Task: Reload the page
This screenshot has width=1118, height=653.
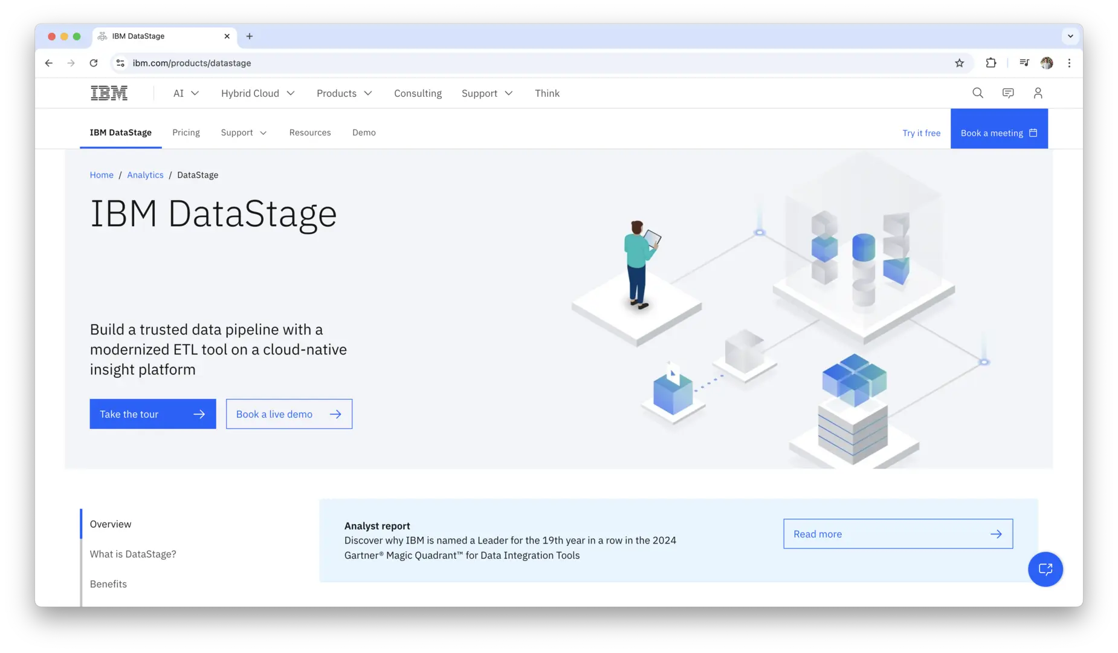Action: (94, 63)
